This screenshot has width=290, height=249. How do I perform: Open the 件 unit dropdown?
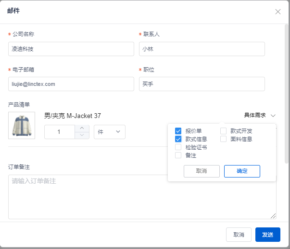coord(110,132)
